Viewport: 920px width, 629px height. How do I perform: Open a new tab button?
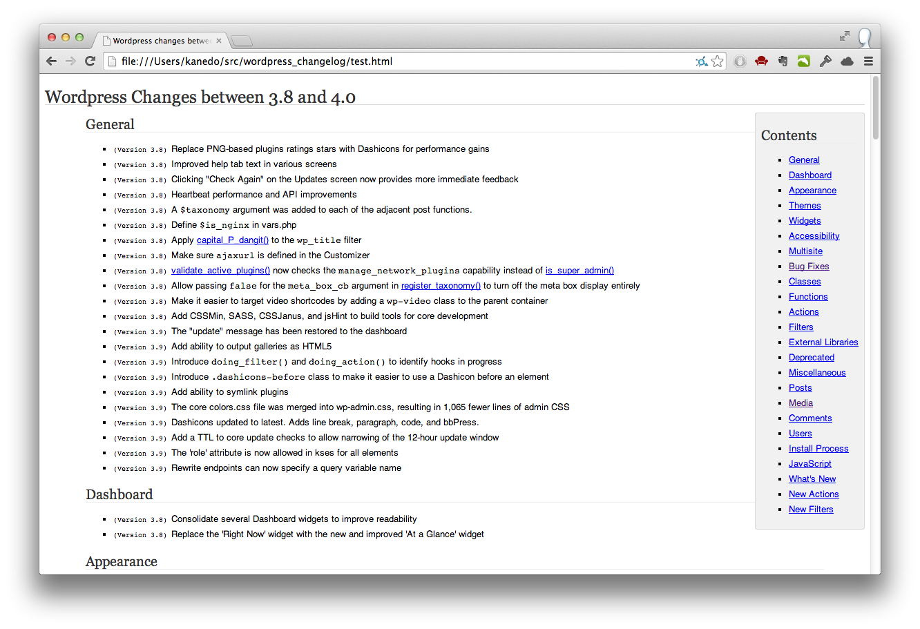[242, 41]
